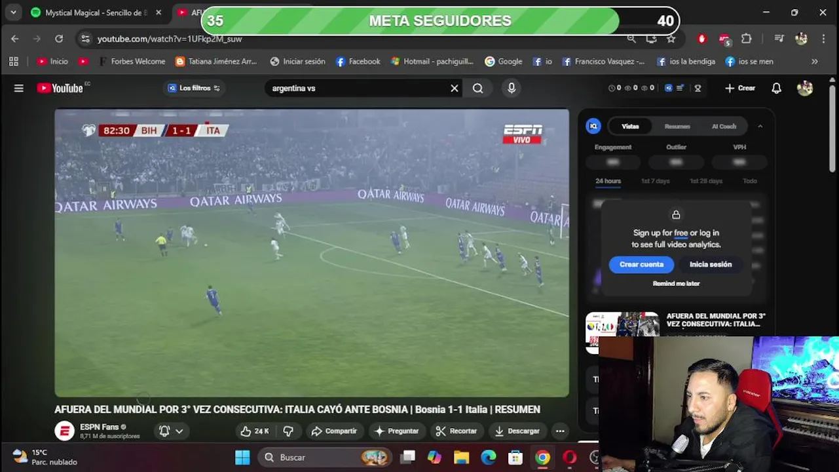
Task: Click the Crear button in header
Action: click(x=739, y=88)
